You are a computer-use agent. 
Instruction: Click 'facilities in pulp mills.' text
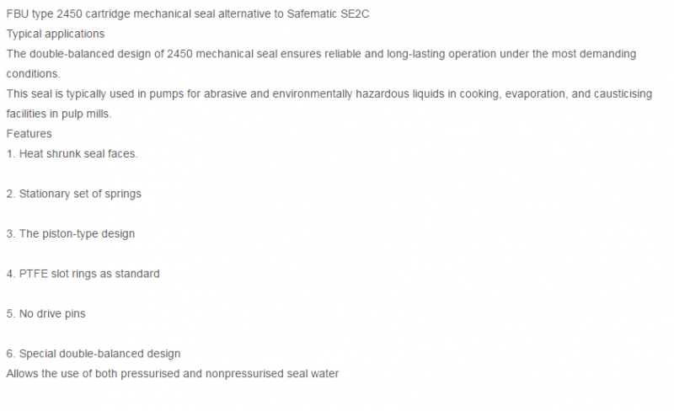tap(59, 114)
